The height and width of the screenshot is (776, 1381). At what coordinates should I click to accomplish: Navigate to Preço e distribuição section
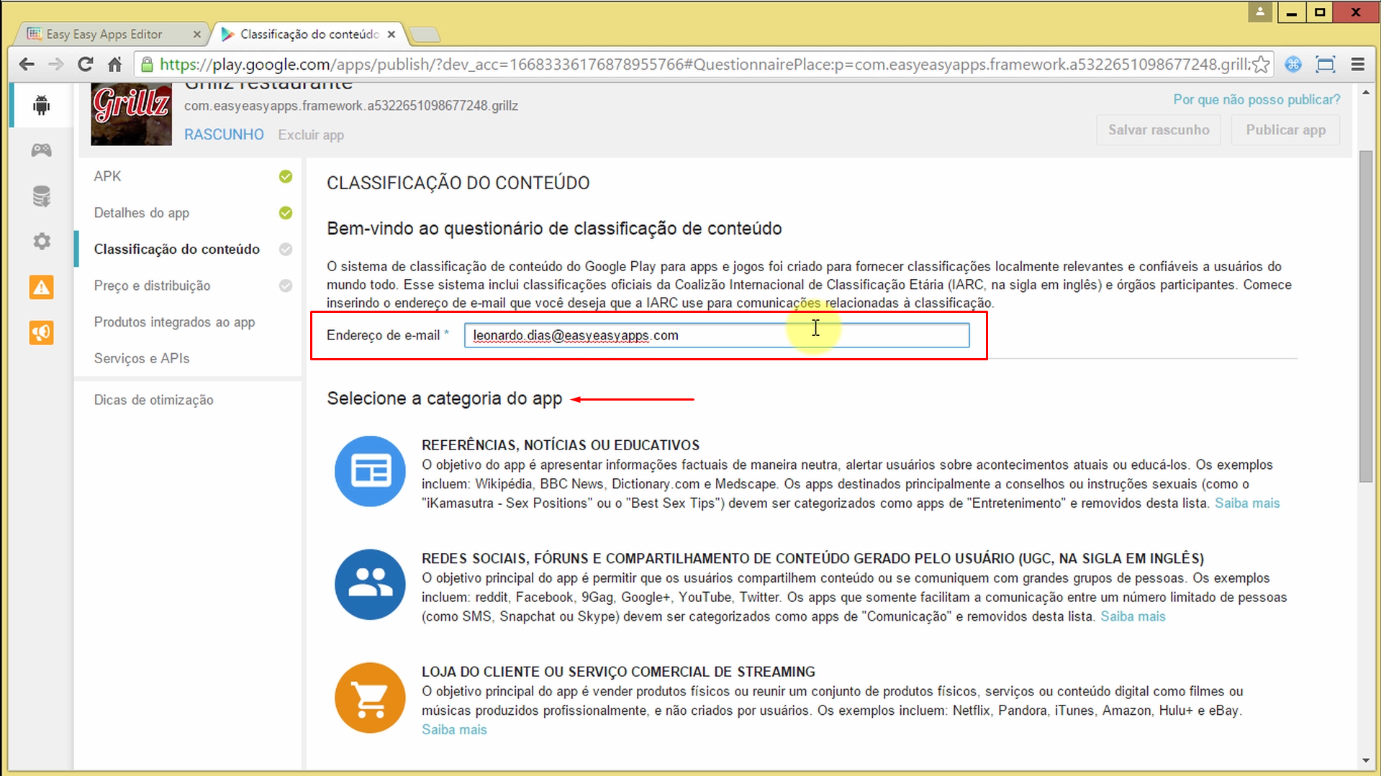(152, 286)
